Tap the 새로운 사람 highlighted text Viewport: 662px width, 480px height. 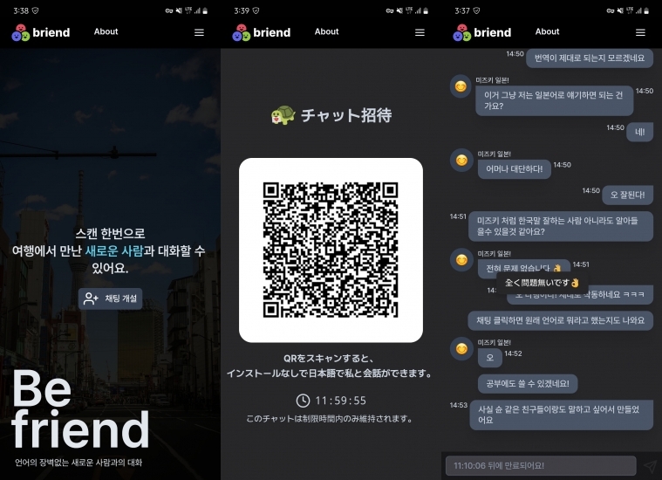coord(114,251)
